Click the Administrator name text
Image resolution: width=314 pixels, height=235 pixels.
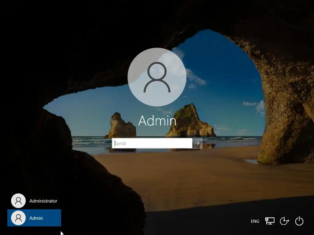tap(43, 201)
